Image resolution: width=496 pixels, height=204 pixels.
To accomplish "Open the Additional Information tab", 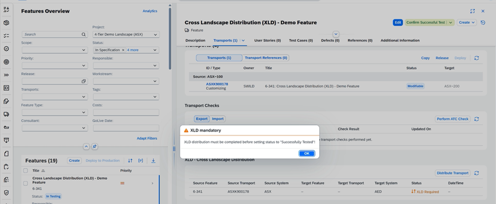I will 400,40.
